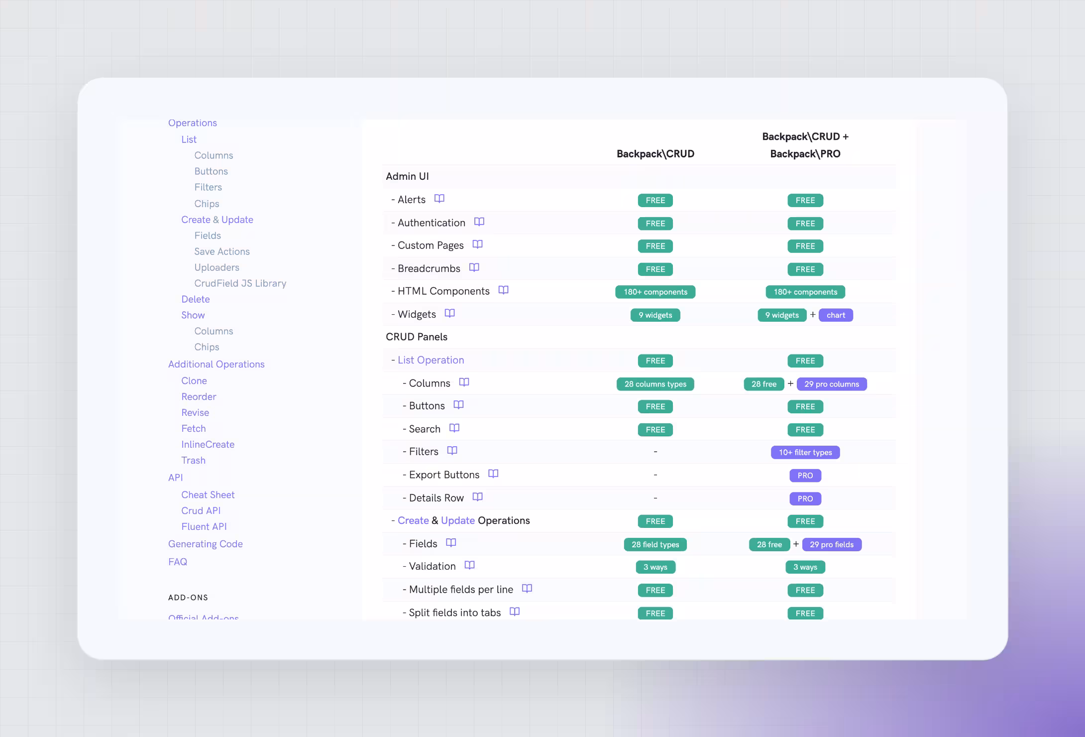The height and width of the screenshot is (737, 1085).
Task: Open Fluent API page
Action: (204, 527)
